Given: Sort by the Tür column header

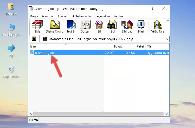Looking at the screenshot, I should [157, 46].
